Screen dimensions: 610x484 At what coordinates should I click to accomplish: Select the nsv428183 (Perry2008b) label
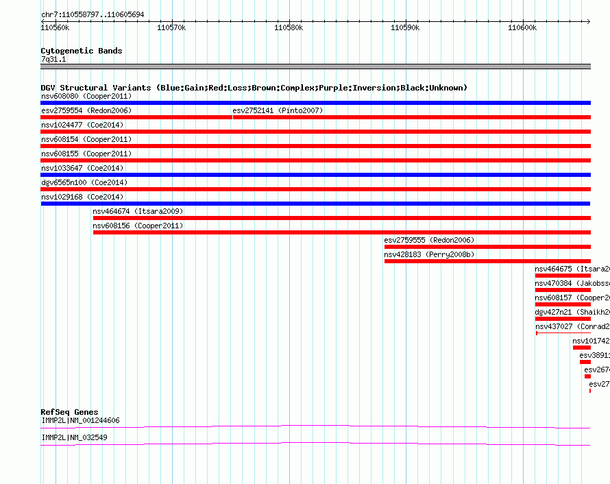click(429, 254)
